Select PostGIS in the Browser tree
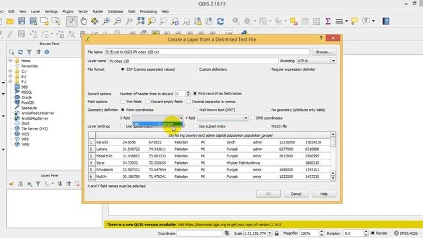This screenshot has width=423, height=238. [27, 102]
